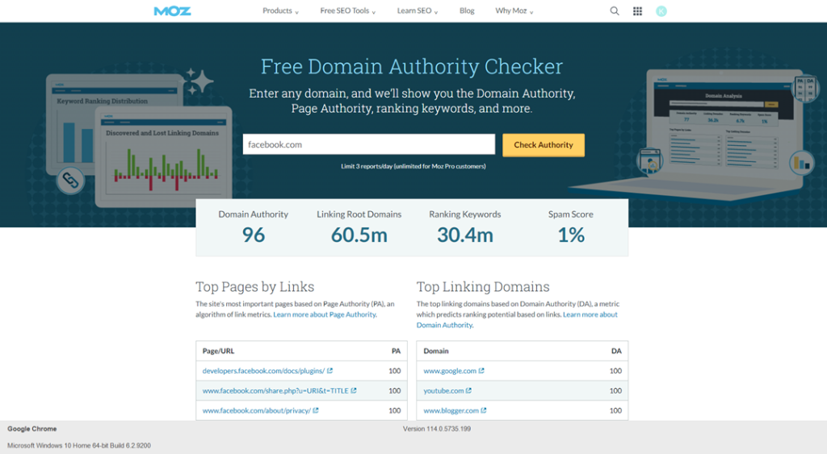This screenshot has height=454, width=827.
Task: Click external link icon beside share.php URL
Action: click(x=354, y=391)
